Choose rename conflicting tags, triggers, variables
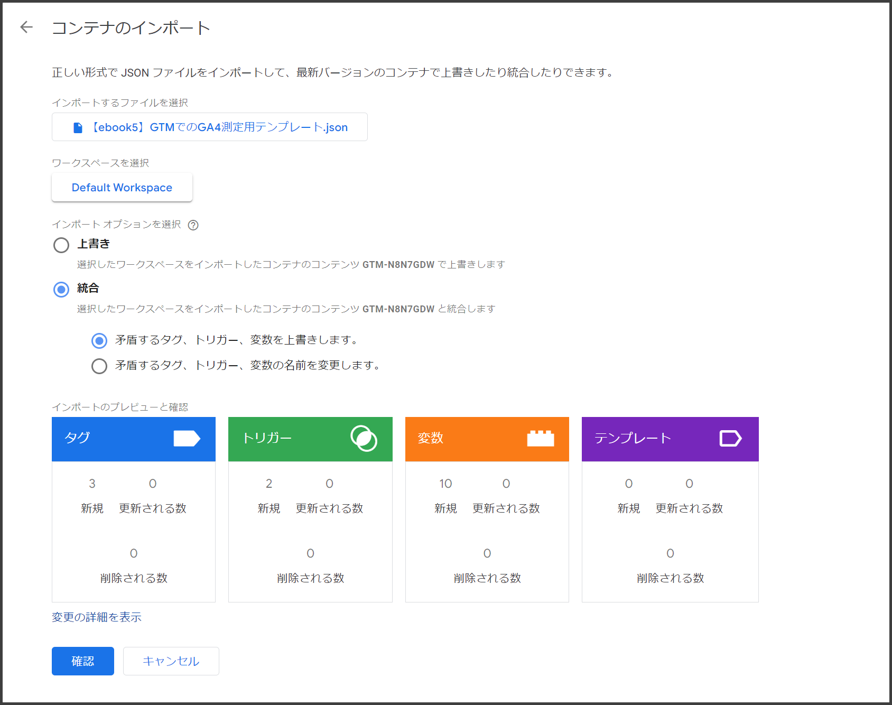 click(x=99, y=366)
